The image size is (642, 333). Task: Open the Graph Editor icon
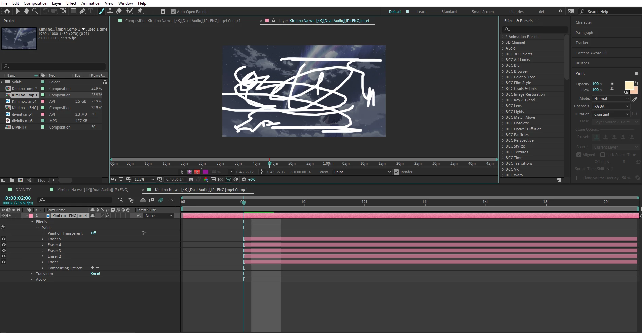(172, 200)
